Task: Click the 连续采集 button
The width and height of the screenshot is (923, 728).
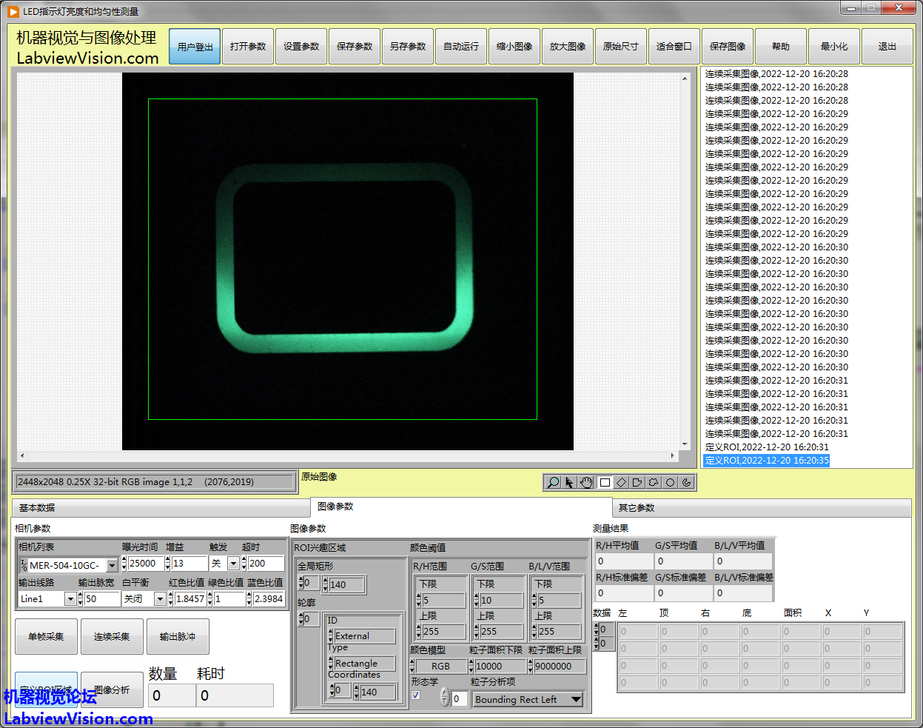Action: click(112, 637)
